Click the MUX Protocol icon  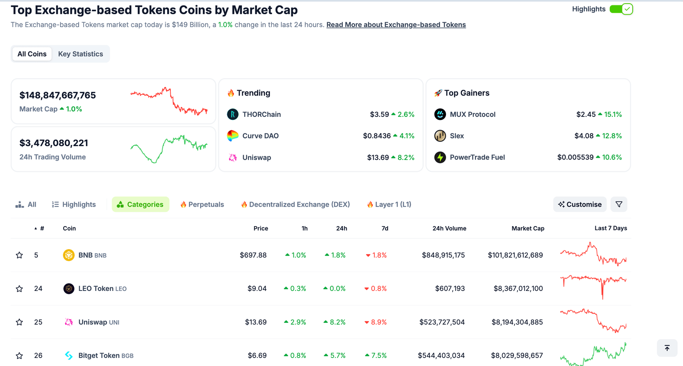pos(440,115)
